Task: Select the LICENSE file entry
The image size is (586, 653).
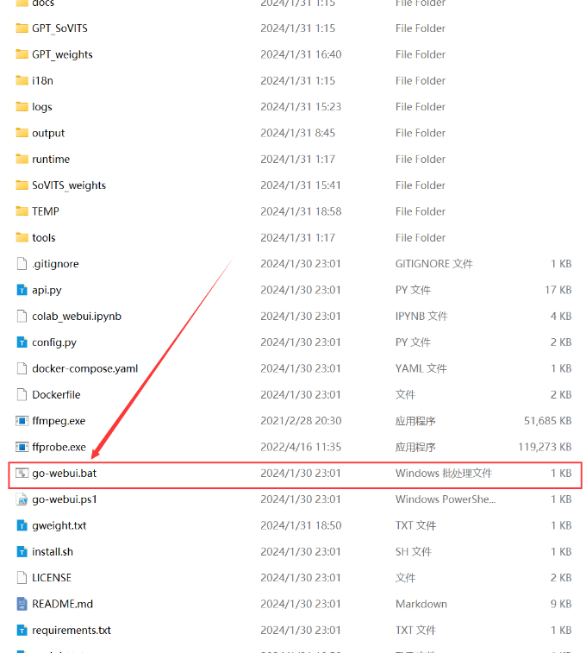Action: pyautogui.click(x=52, y=578)
